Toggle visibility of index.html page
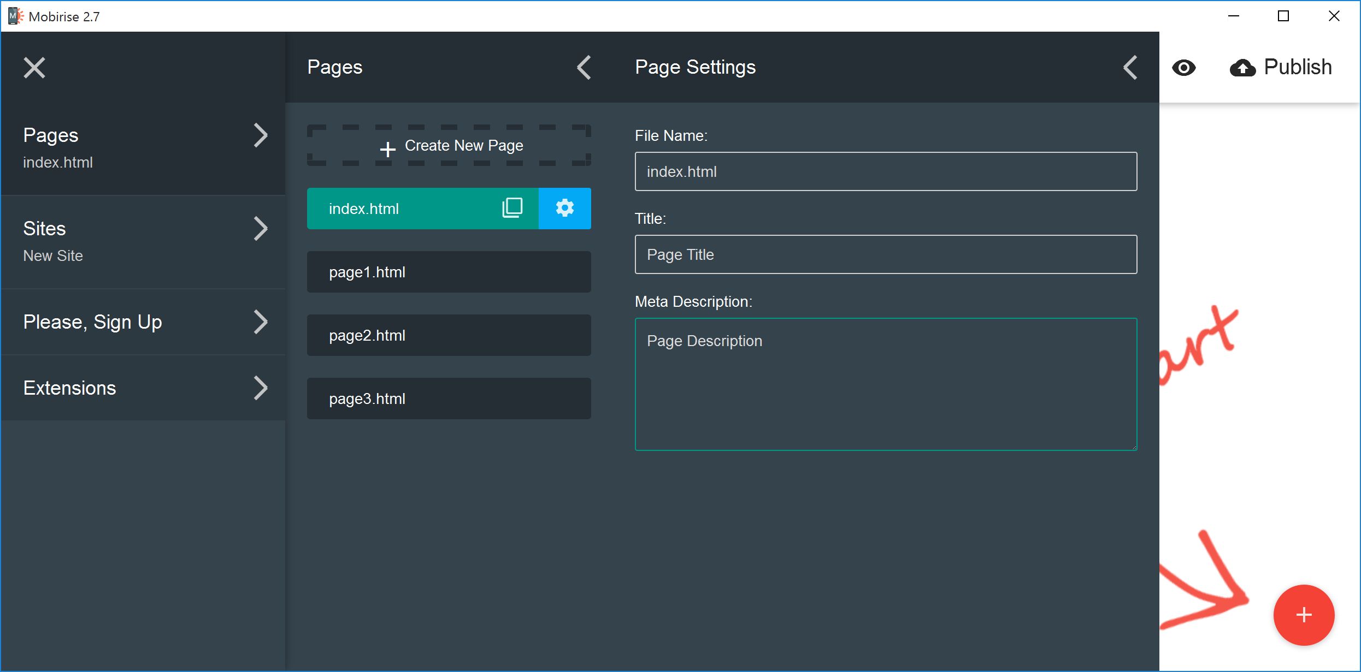Viewport: 1361px width, 672px height. click(1182, 68)
